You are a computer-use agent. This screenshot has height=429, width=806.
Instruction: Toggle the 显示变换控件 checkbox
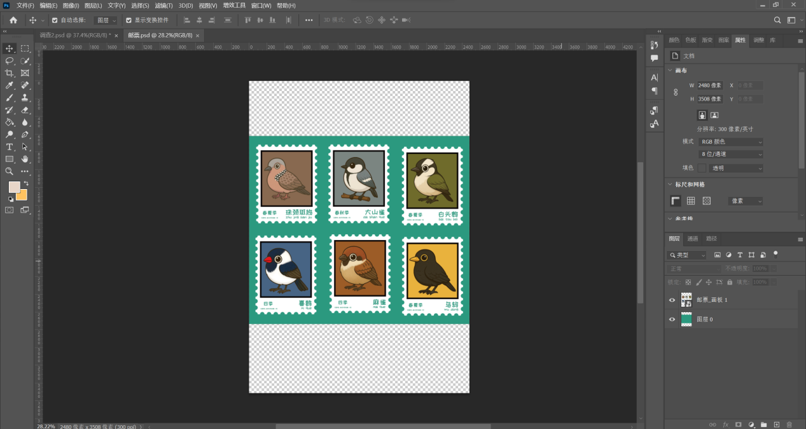(x=129, y=20)
